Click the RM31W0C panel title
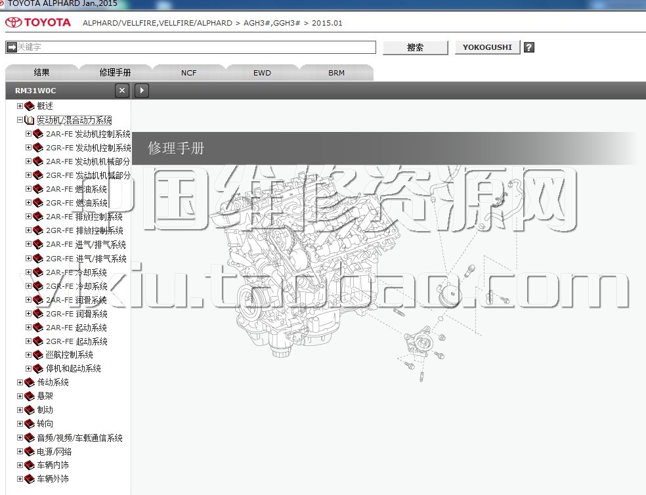 point(35,91)
